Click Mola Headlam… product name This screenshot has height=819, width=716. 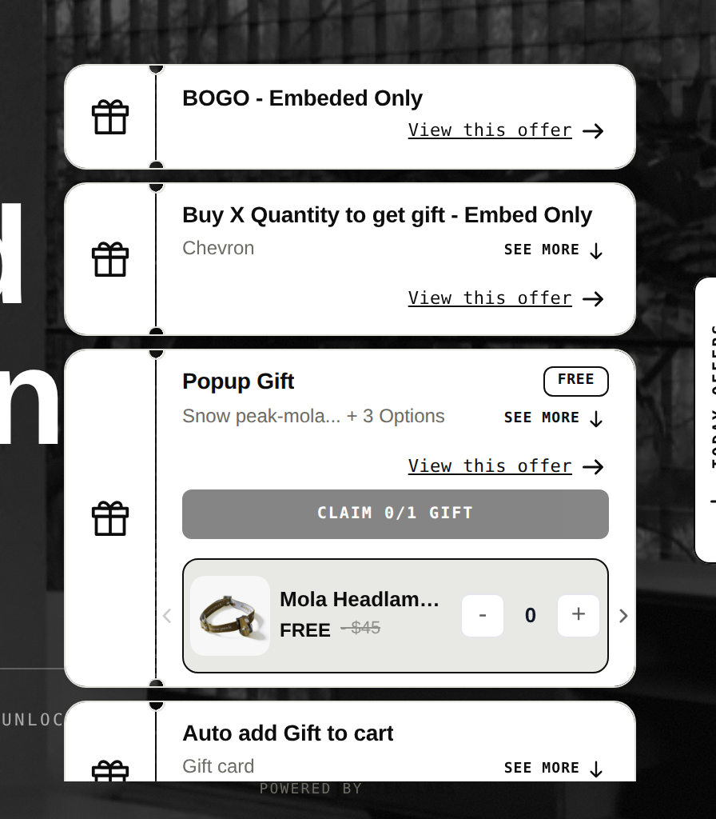(x=359, y=600)
